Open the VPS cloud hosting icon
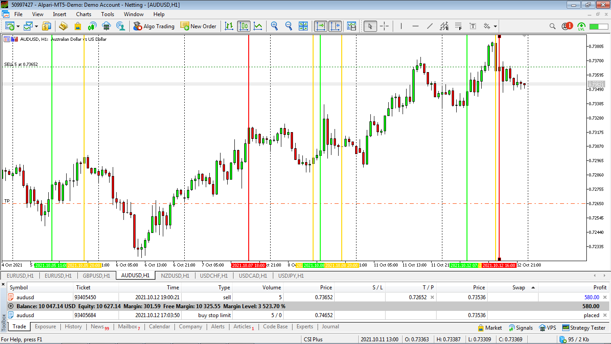The width and height of the screenshot is (611, 344). 106,26
